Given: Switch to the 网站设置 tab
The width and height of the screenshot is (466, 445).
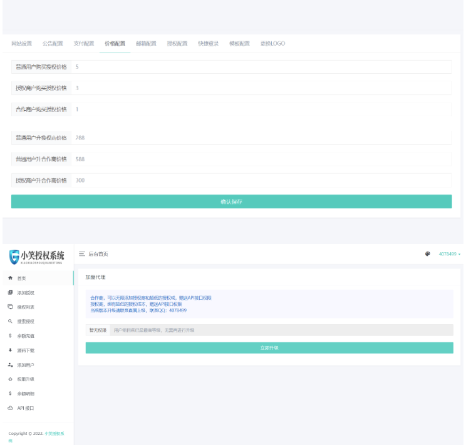Looking at the screenshot, I should click(x=22, y=43).
